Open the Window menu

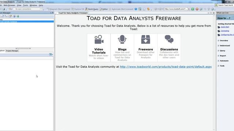(x=33, y=5)
